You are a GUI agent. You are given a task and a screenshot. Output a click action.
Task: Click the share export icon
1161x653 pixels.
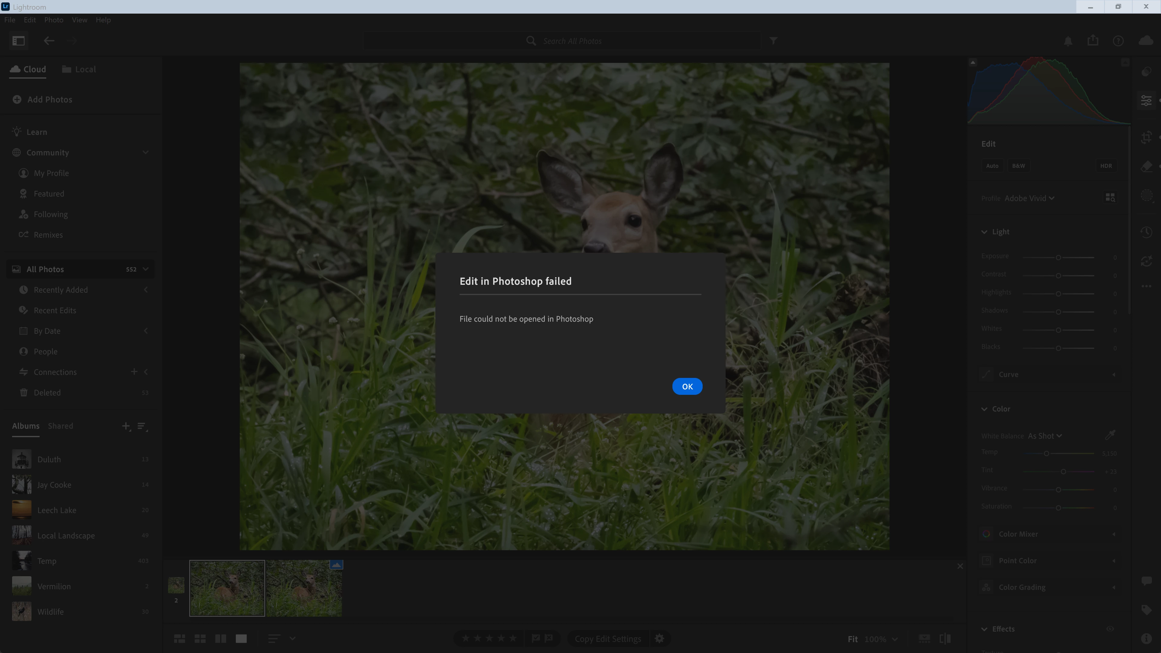(1093, 41)
